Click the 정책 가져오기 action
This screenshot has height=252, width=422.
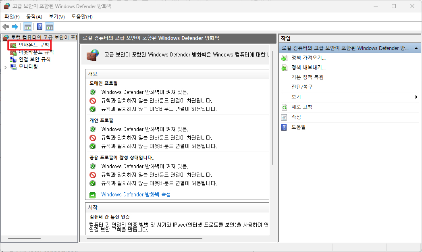(308, 58)
